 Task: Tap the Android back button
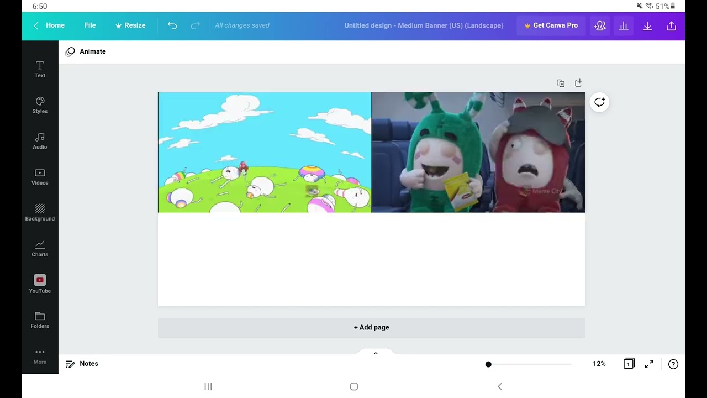point(500,386)
